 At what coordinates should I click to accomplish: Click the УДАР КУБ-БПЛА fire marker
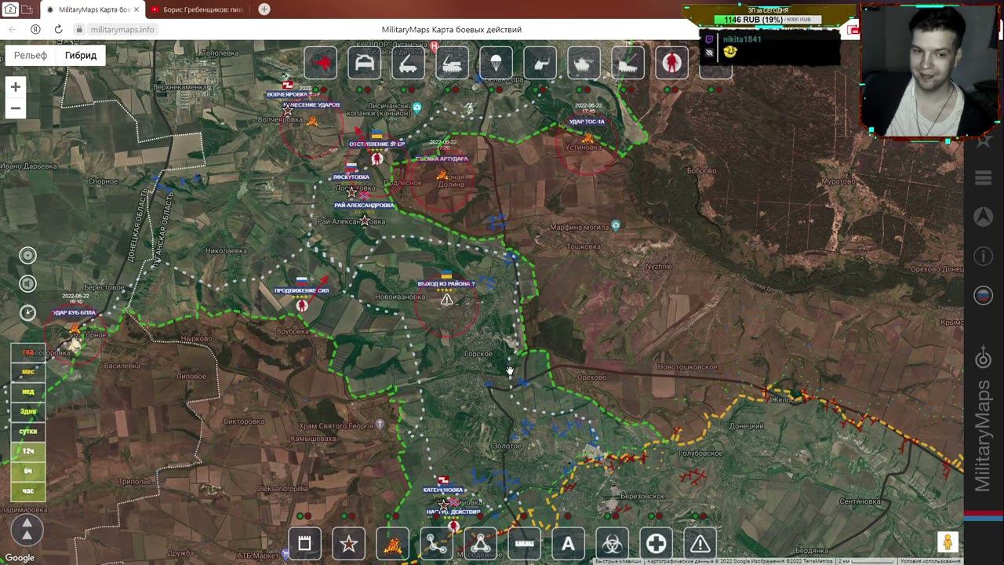click(x=75, y=328)
